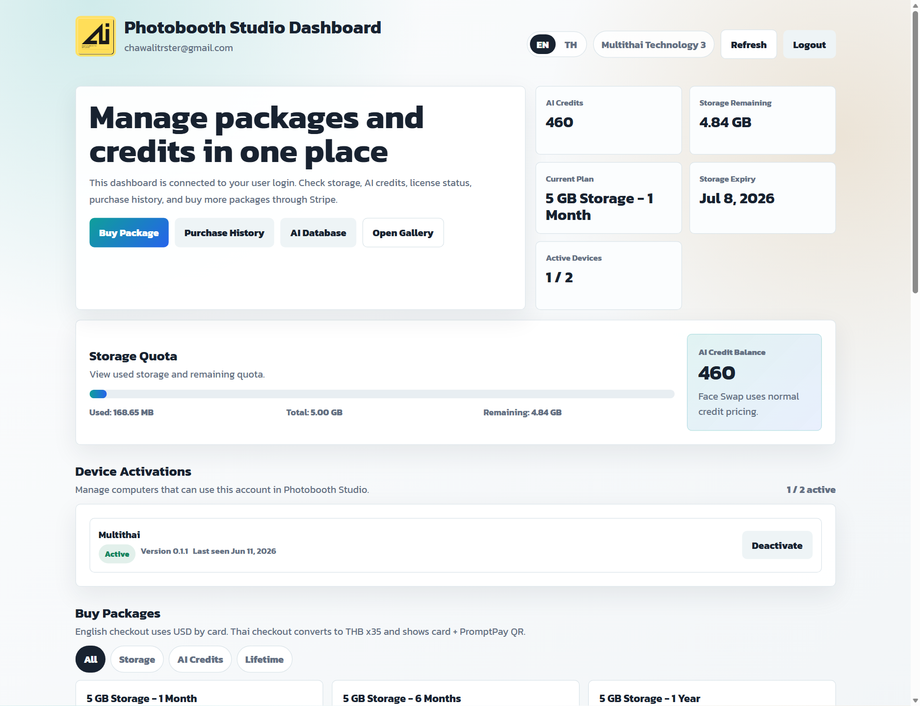Open Purchase History
Viewport: 920px width, 706px height.
click(x=224, y=233)
